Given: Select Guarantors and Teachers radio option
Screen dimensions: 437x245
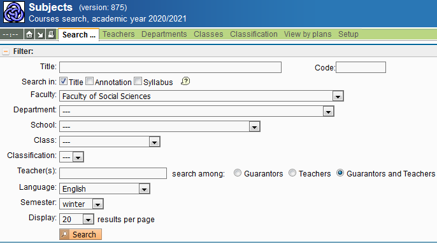Looking at the screenshot, I should [340, 173].
